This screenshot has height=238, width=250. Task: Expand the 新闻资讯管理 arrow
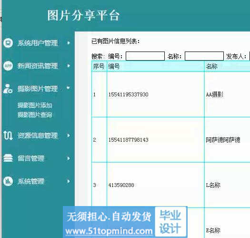coord(69,66)
